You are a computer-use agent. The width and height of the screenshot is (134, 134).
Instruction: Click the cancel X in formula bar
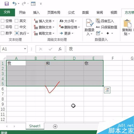pos(41,49)
